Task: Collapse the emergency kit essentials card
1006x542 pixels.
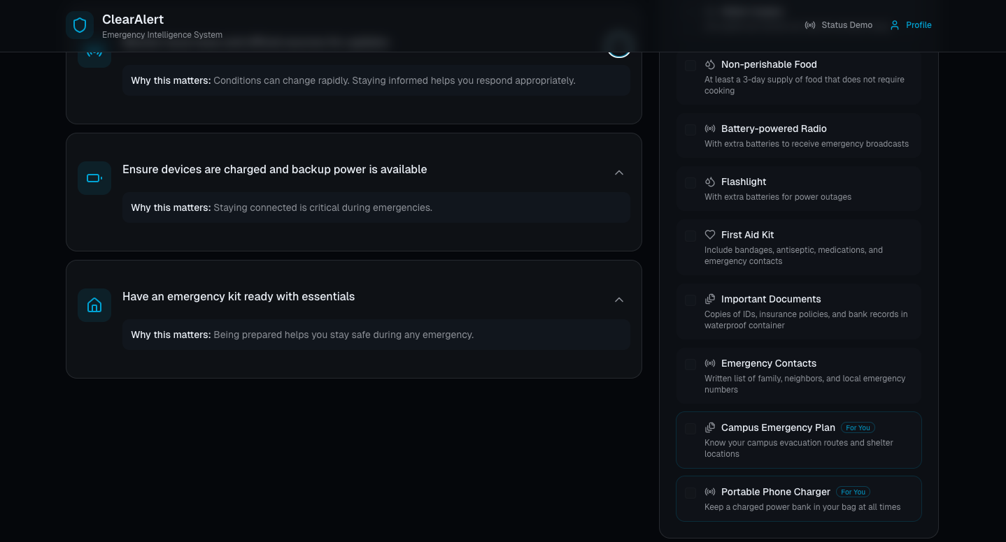Action: click(619, 300)
